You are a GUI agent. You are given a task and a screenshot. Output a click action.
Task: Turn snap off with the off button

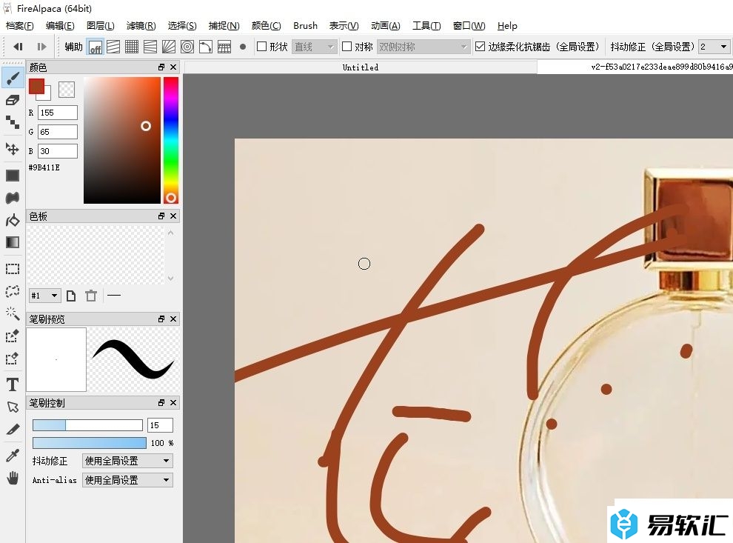point(96,47)
